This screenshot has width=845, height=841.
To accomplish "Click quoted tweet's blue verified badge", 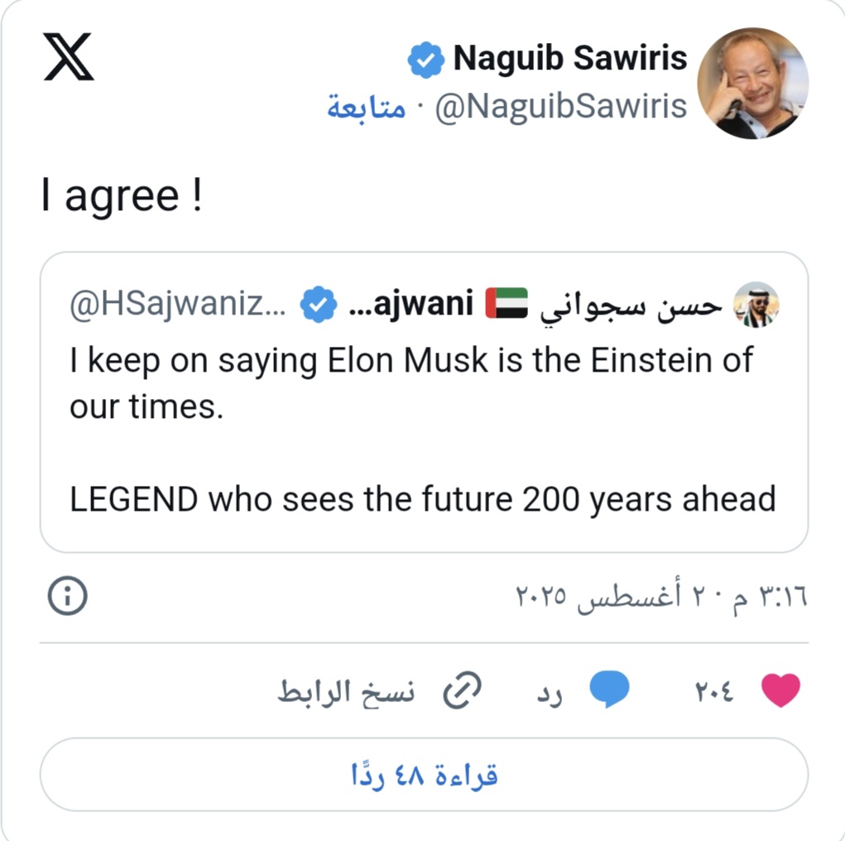I will tap(318, 305).
